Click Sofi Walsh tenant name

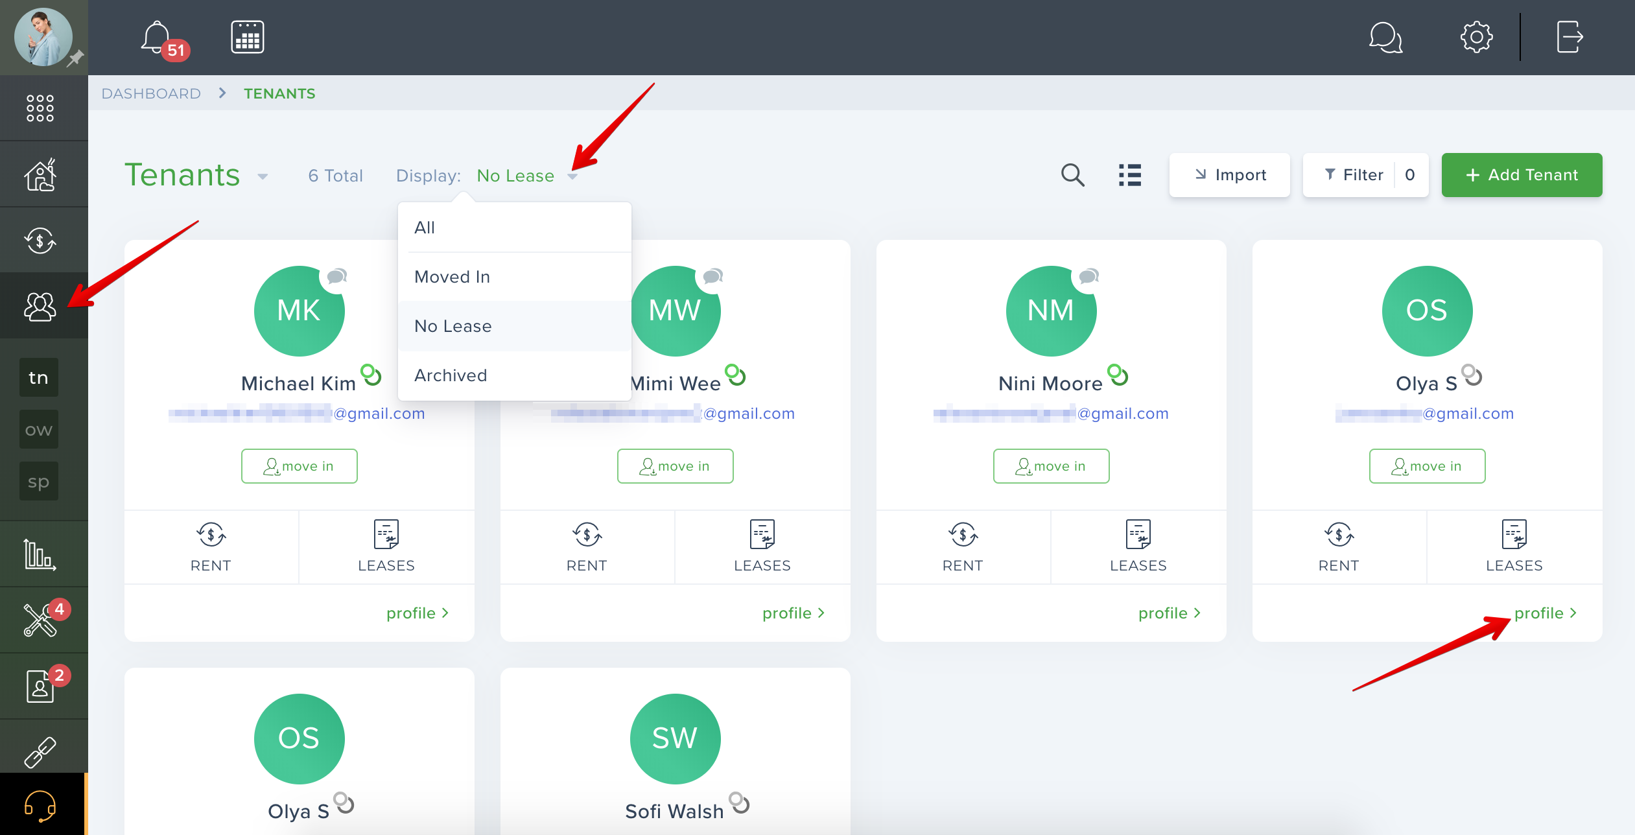[x=674, y=812]
